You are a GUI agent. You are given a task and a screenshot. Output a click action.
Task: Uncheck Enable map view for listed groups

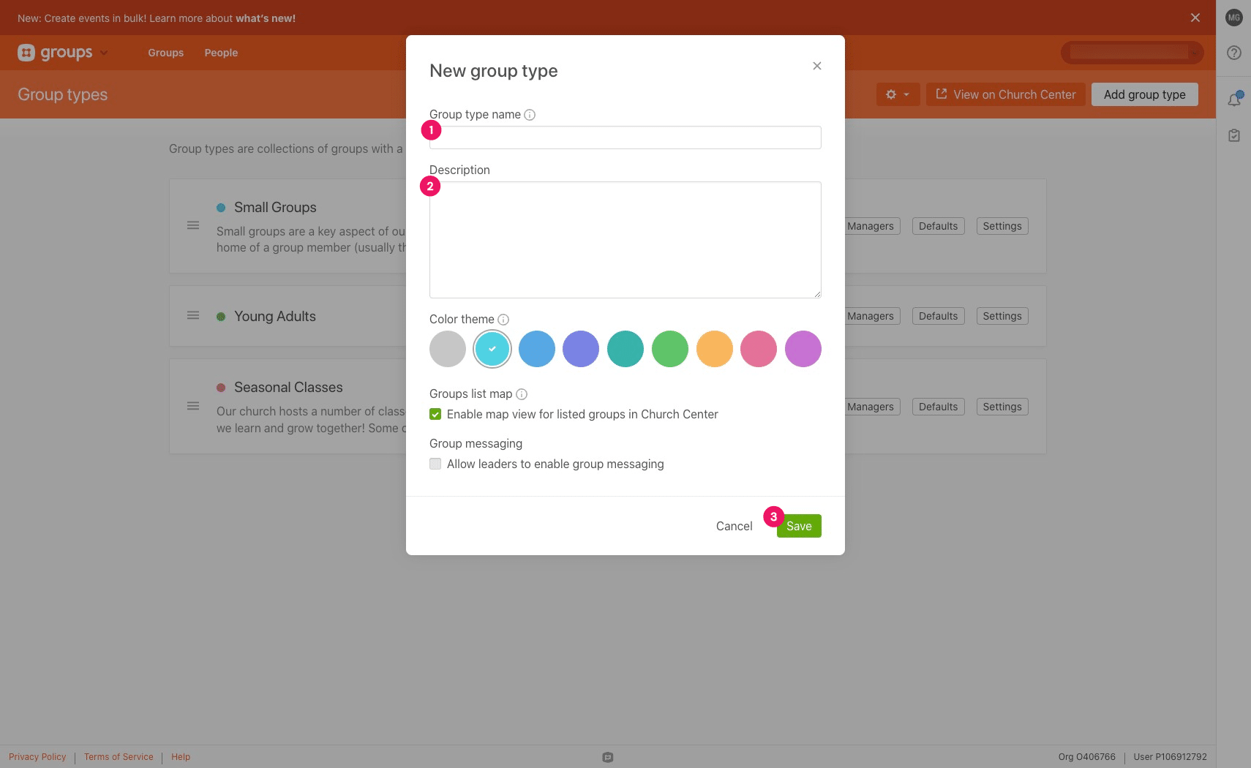[x=435, y=415]
